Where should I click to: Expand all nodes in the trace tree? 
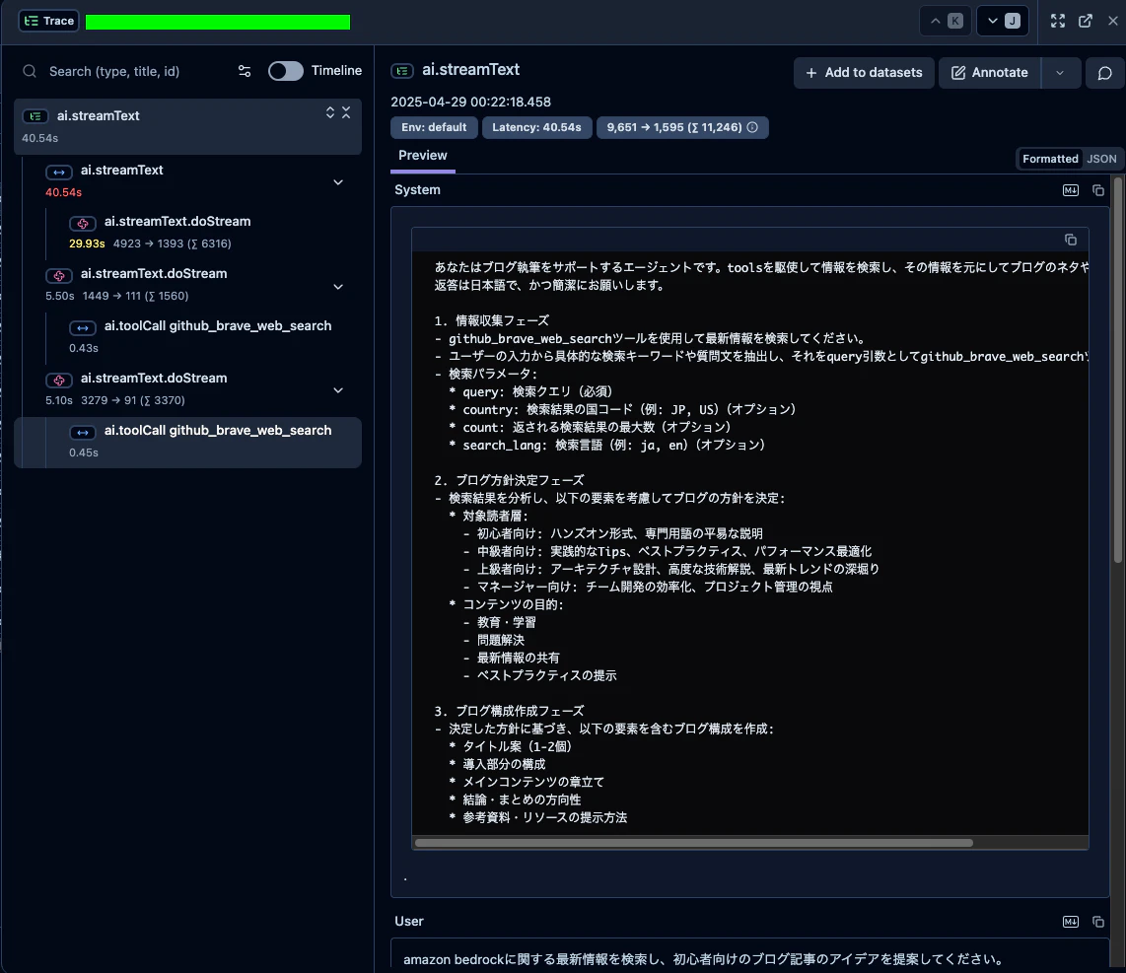(x=330, y=112)
